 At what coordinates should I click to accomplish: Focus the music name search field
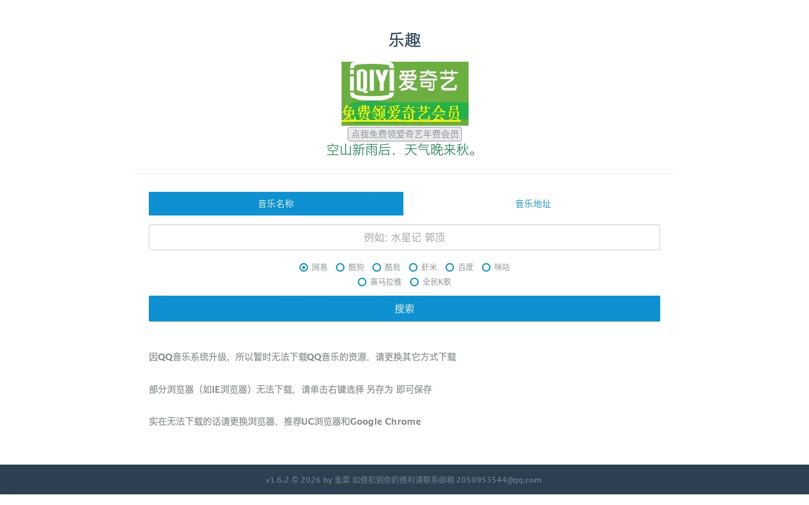pos(404,237)
